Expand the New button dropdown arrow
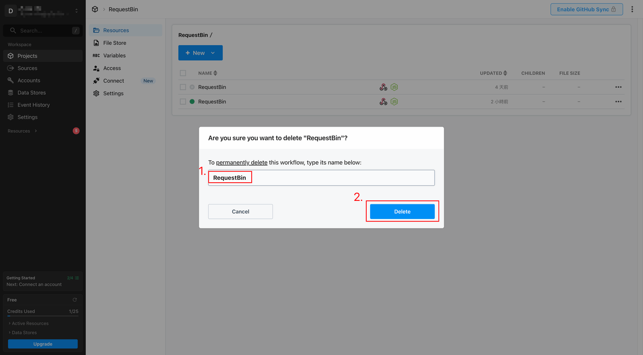 (213, 53)
